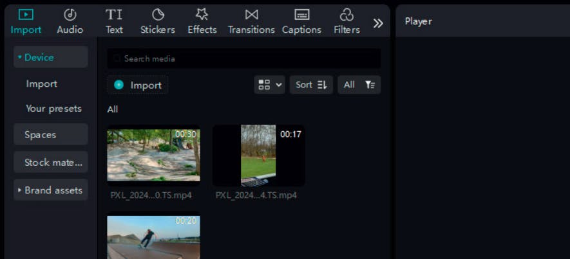The width and height of the screenshot is (570, 259).
Task: Open the Stickers panel icon
Action: click(x=158, y=15)
